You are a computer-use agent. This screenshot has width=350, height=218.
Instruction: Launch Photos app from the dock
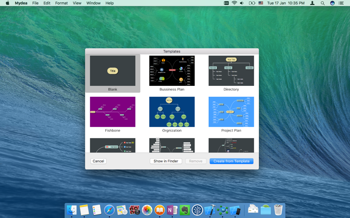[147, 210]
